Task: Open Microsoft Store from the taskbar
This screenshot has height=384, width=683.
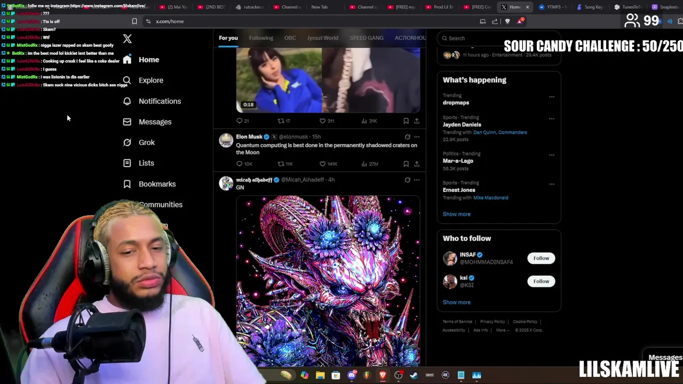Action: 336,375
